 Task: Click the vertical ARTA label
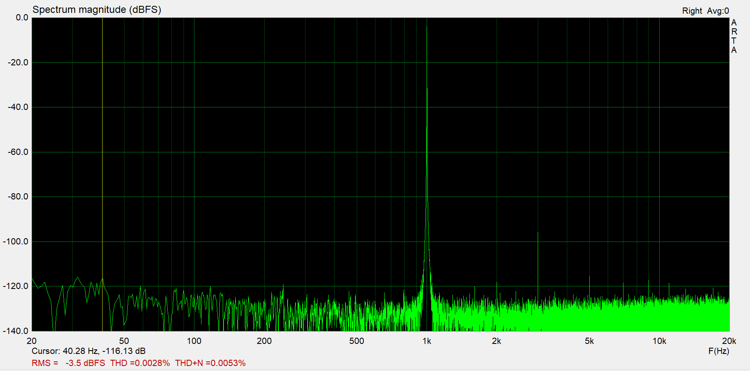(734, 36)
